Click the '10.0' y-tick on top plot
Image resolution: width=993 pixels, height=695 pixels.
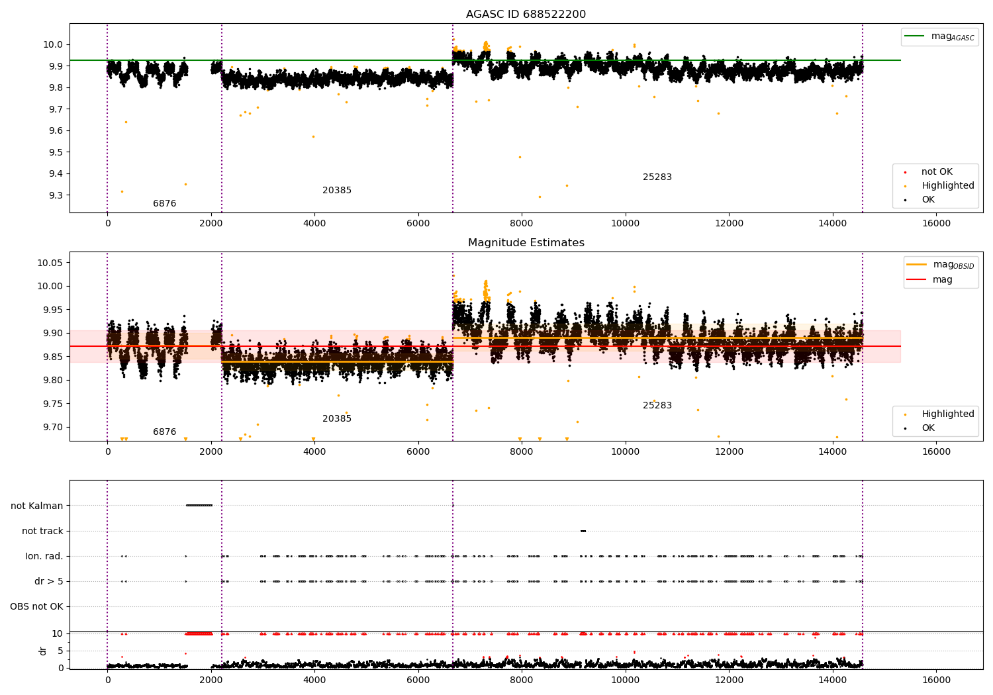point(54,44)
